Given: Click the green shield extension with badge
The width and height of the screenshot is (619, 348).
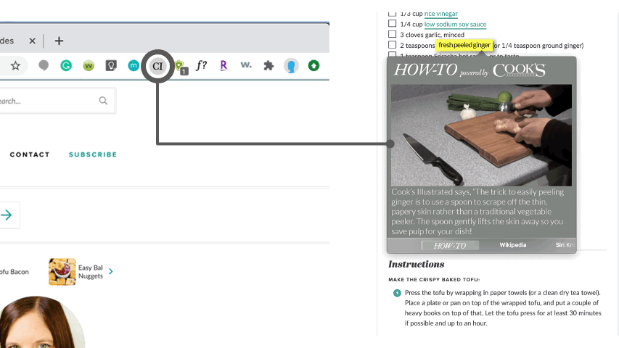Looking at the screenshot, I should pos(181,66).
